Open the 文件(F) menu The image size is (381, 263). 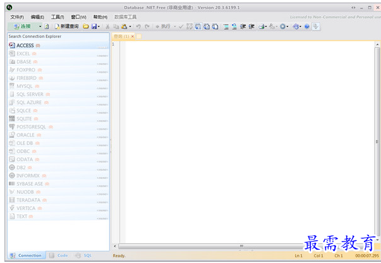(17, 17)
